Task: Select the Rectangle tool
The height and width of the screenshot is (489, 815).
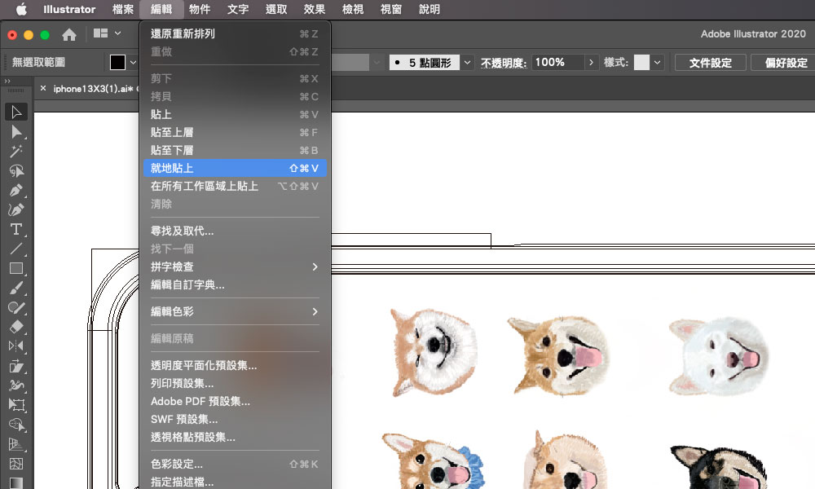Action: [16, 268]
